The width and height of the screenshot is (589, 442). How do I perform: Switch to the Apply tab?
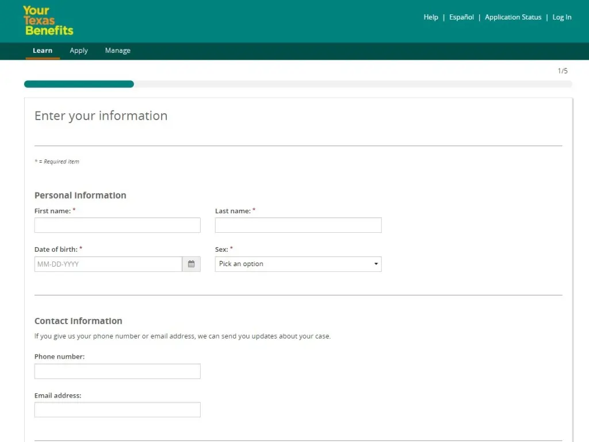click(x=79, y=51)
